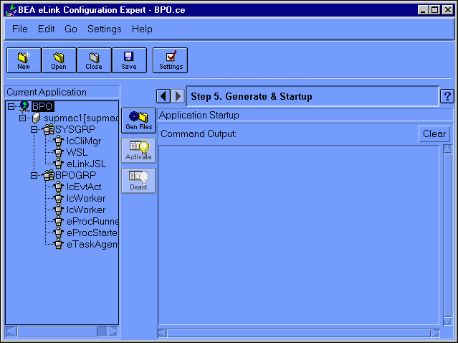Click the BPO globe icon in tree

click(24, 106)
